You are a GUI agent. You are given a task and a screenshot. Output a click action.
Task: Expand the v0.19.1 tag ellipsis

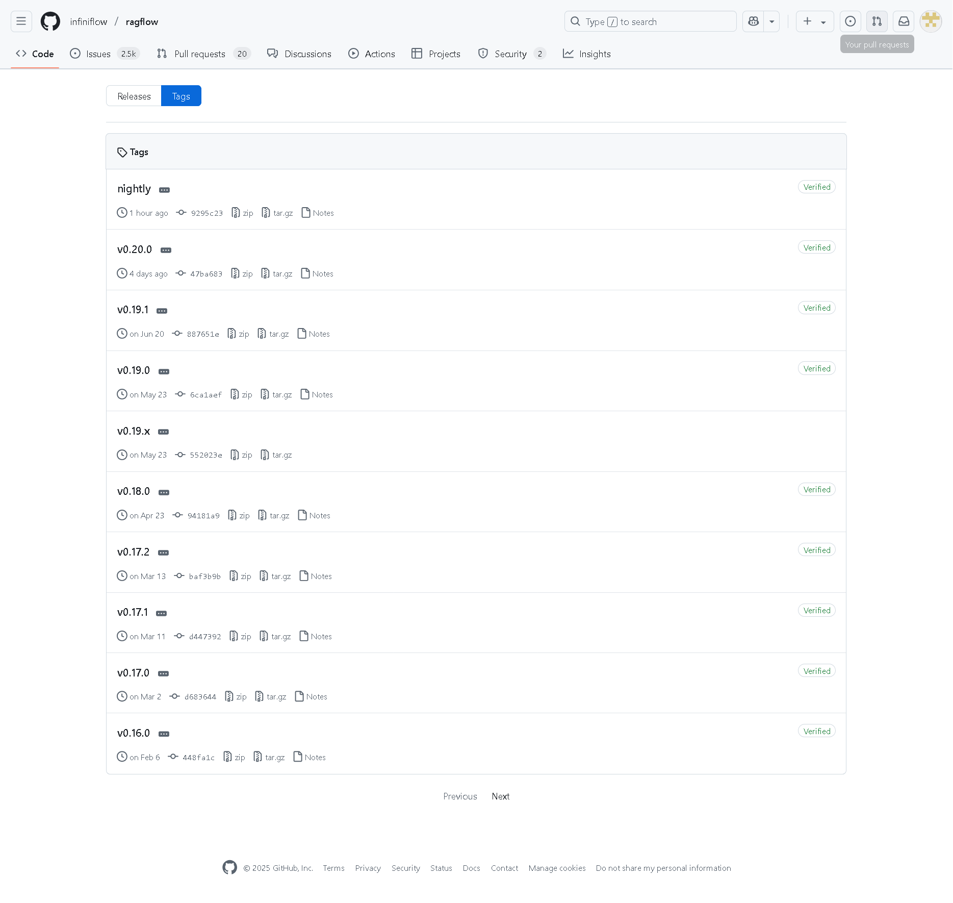click(x=162, y=311)
